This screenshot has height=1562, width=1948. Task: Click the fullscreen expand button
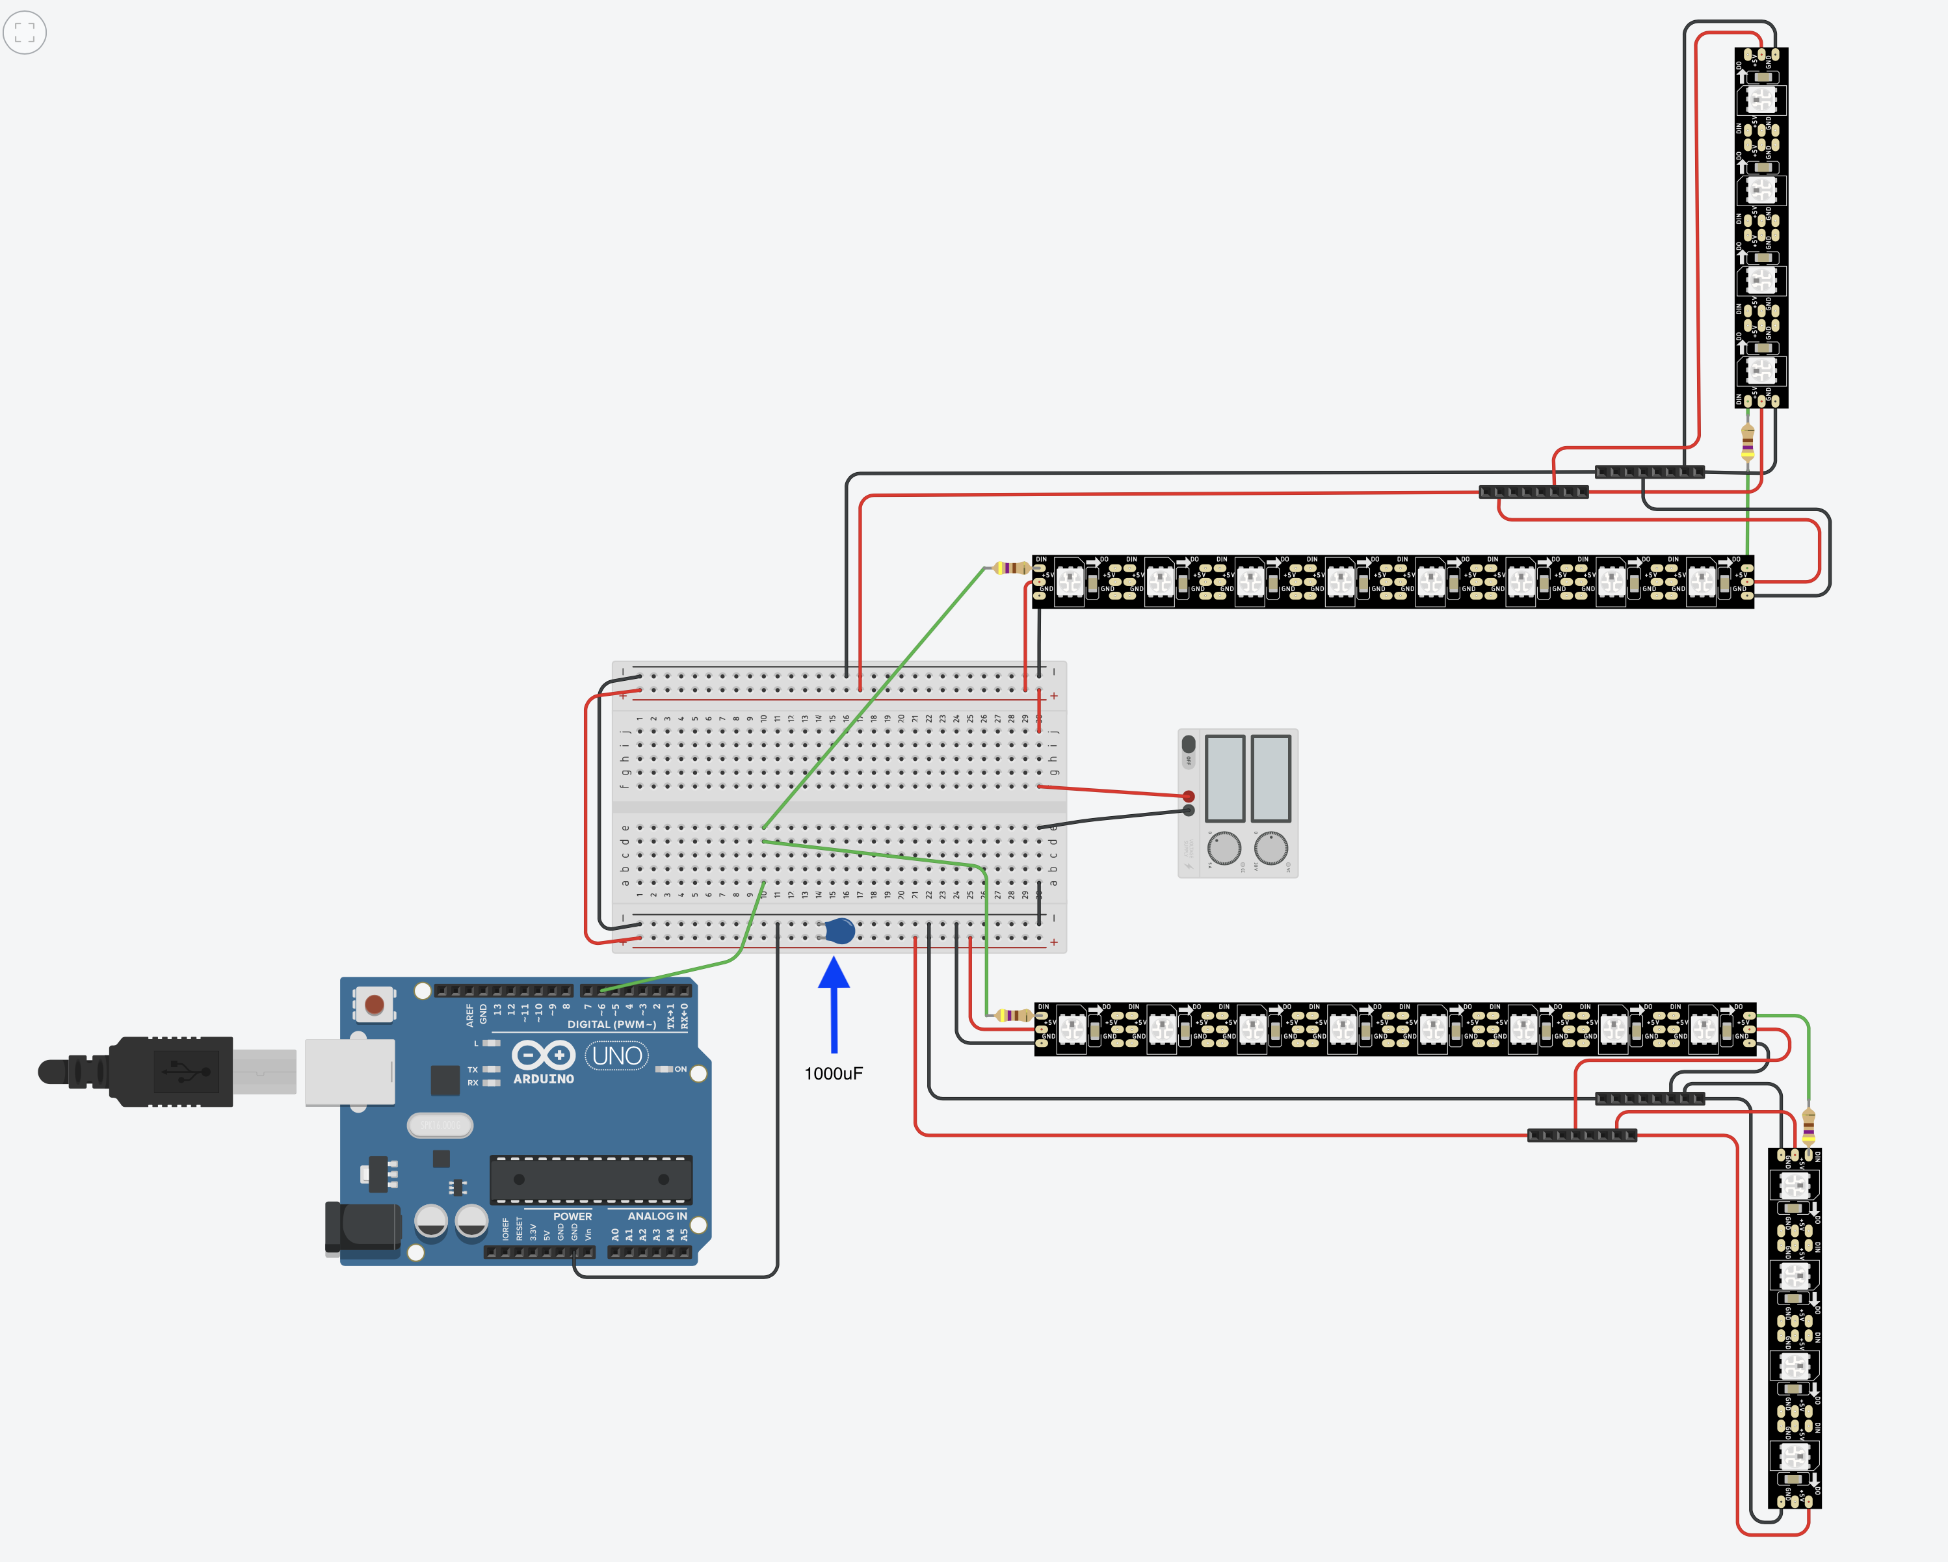25,33
